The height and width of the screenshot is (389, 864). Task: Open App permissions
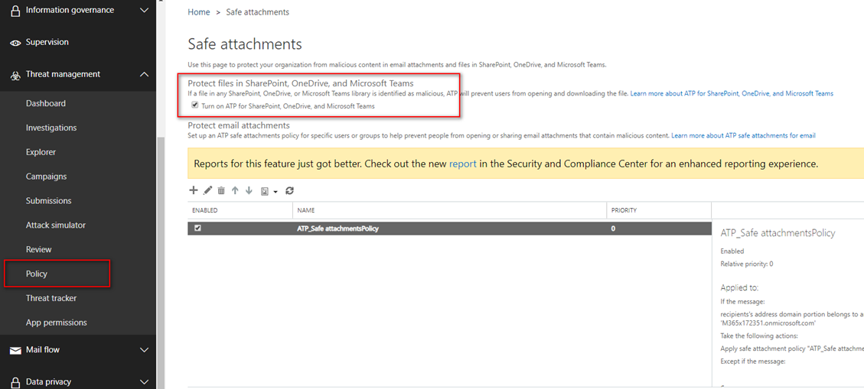point(56,323)
